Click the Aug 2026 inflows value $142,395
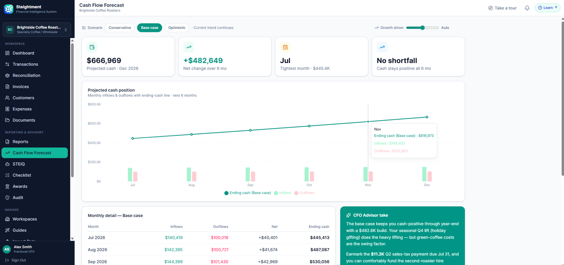564x265 pixels. click(x=173, y=250)
